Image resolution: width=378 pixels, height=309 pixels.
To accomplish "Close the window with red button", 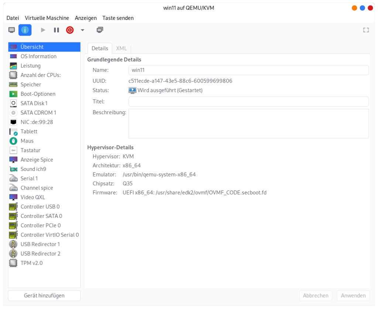I will (370, 8).
